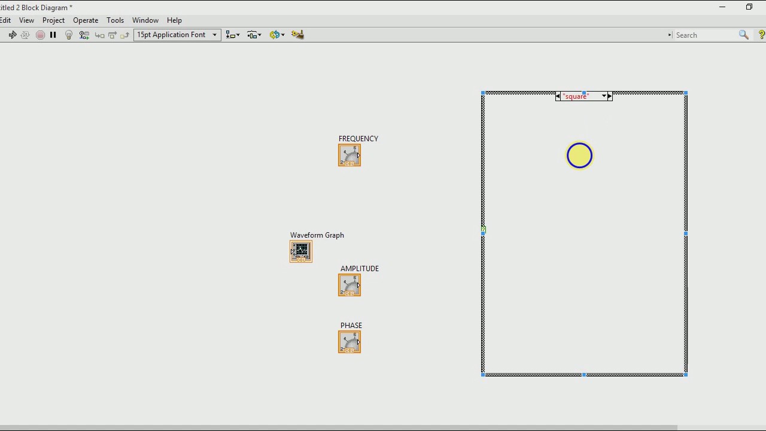Viewport: 766px width, 431px height.
Task: Minimize the Block Diagram window
Action: coord(722,7)
